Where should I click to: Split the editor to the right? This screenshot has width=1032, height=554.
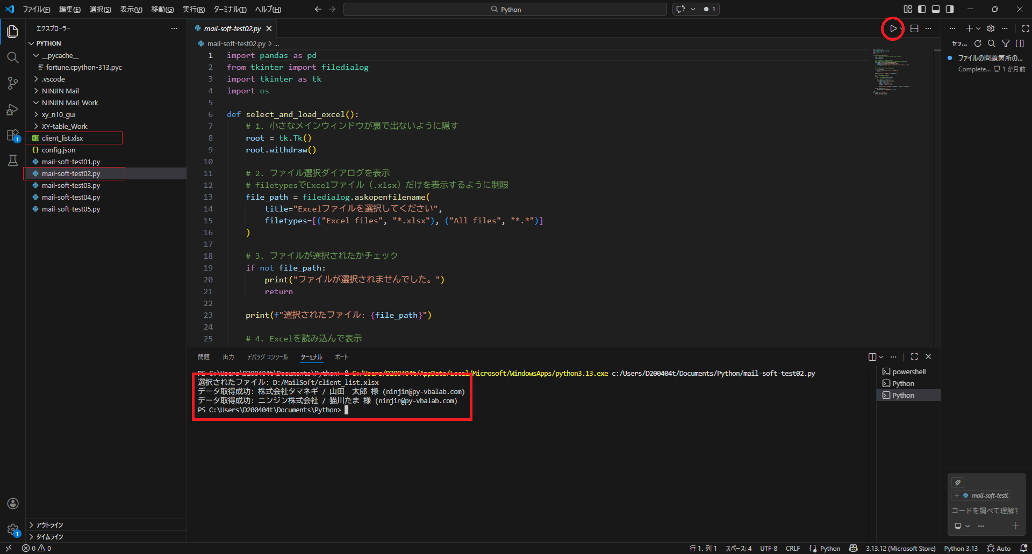pyautogui.click(x=914, y=28)
